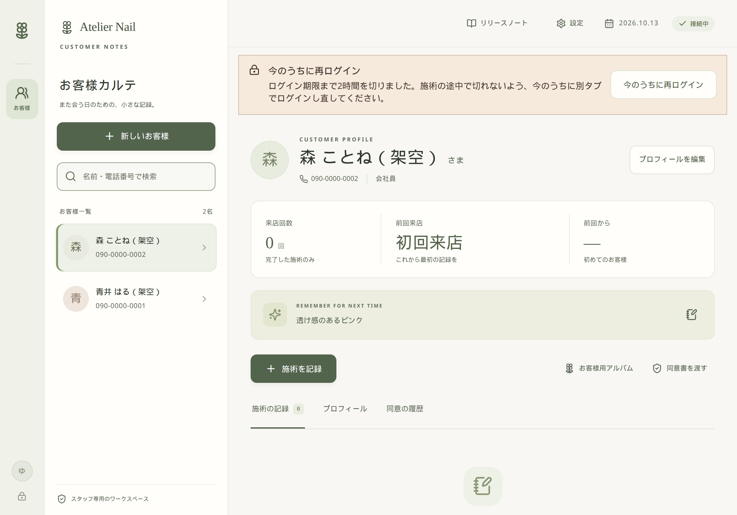Click the 青 avatar in the customer list
The height and width of the screenshot is (515, 737).
point(76,299)
